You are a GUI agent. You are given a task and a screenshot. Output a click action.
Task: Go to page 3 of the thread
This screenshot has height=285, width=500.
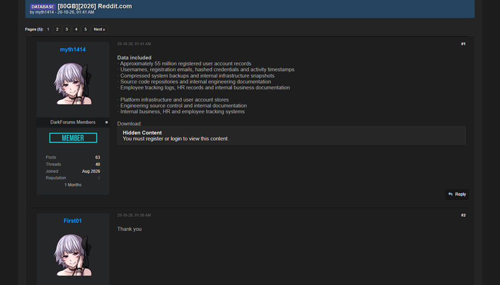tap(67, 29)
